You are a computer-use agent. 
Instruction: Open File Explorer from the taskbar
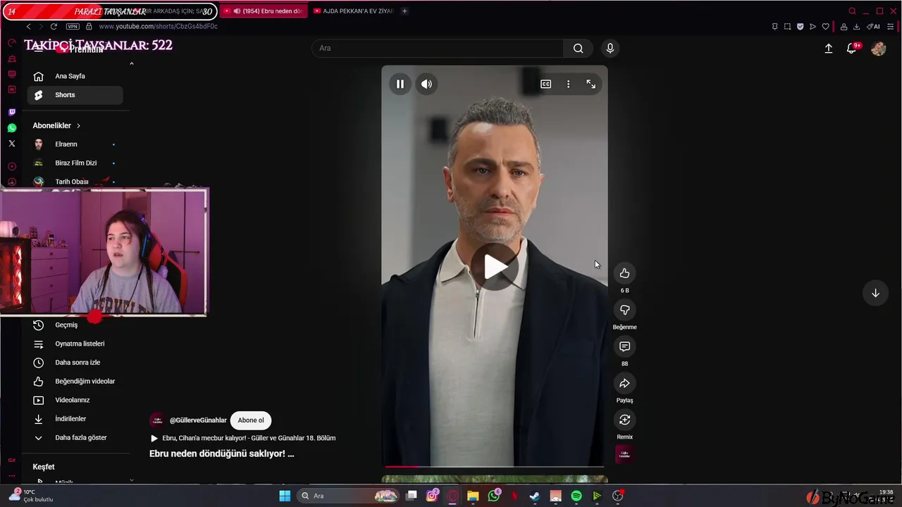(473, 496)
